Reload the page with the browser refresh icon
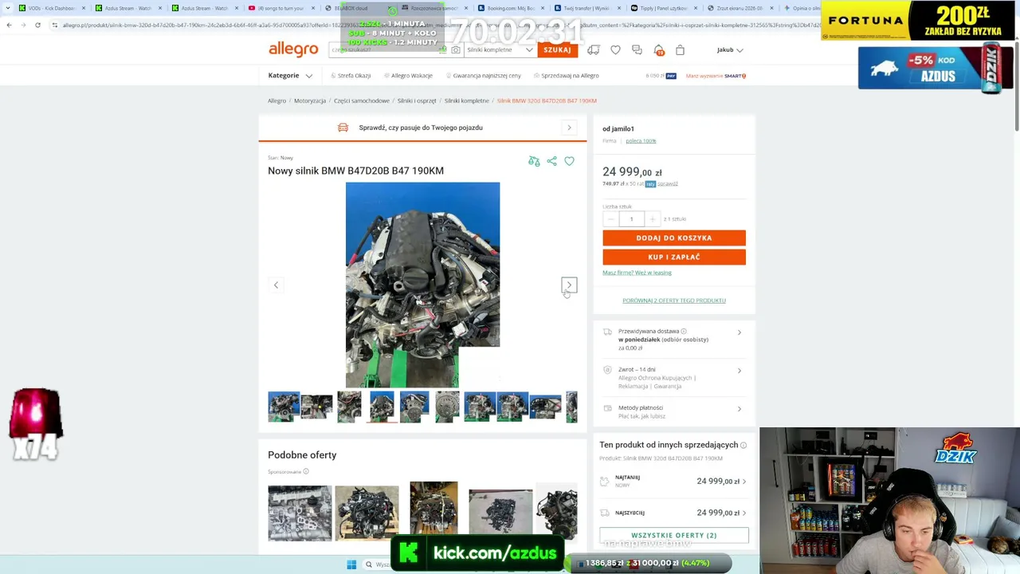1020x574 pixels. point(37,25)
